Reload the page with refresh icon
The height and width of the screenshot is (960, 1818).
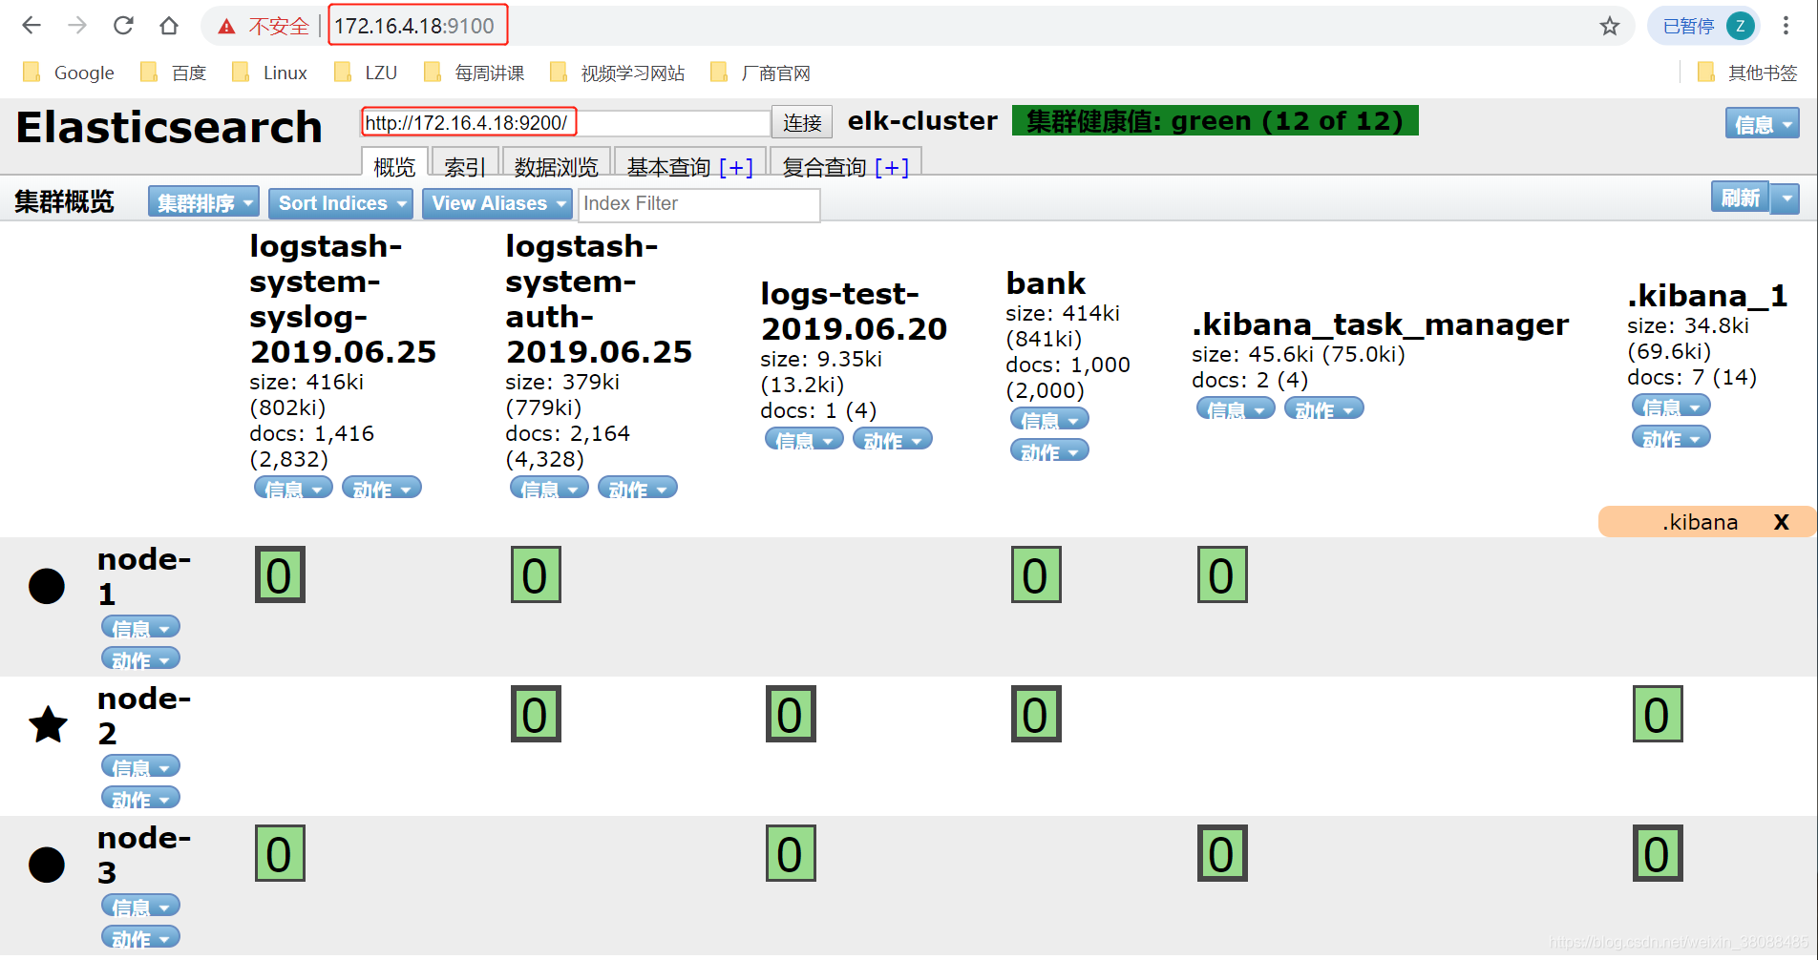(123, 26)
